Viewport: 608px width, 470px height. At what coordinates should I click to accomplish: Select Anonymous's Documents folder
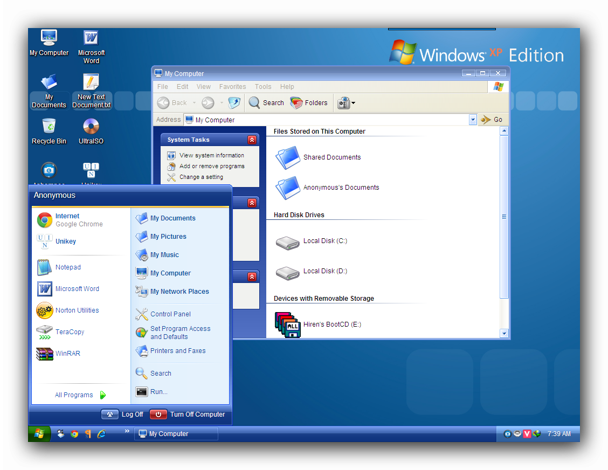327,188
